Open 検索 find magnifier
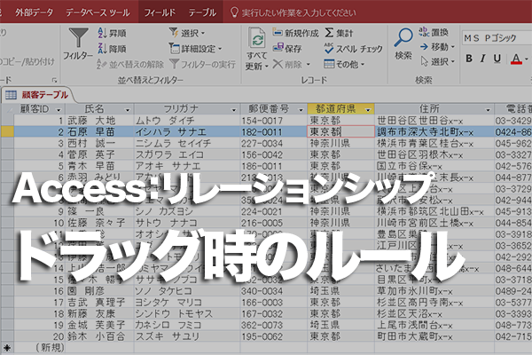This screenshot has height=355, width=532. (x=403, y=43)
